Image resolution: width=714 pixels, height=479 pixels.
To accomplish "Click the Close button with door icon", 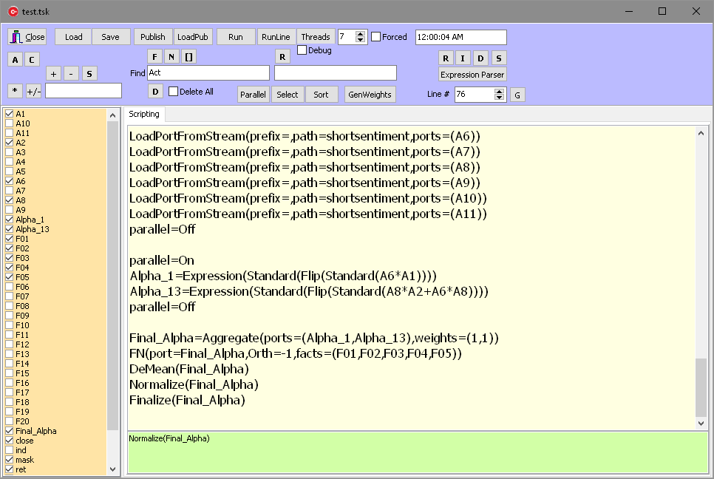I will 27,37.
